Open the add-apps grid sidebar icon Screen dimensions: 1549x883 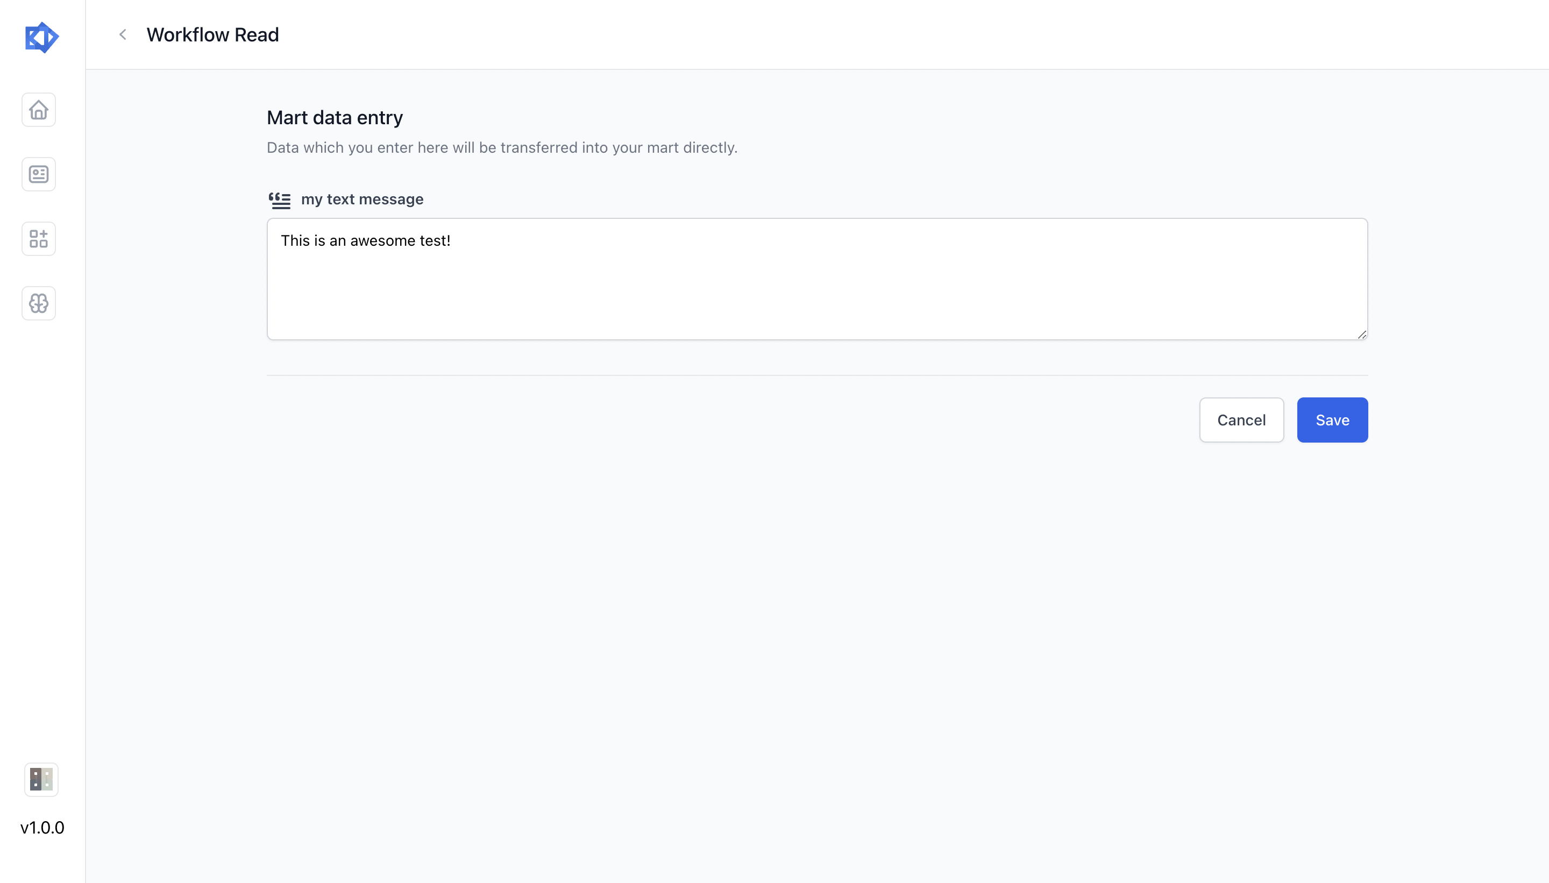coord(39,239)
